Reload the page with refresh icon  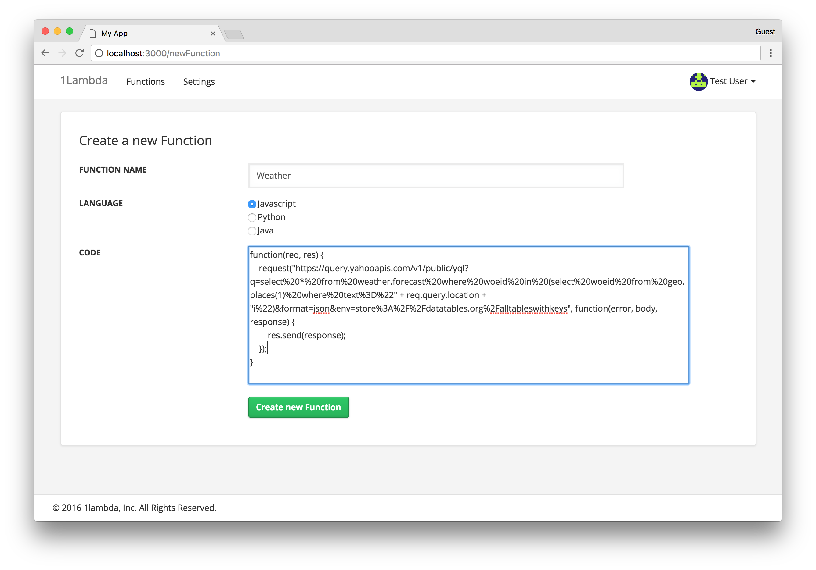[x=80, y=53]
